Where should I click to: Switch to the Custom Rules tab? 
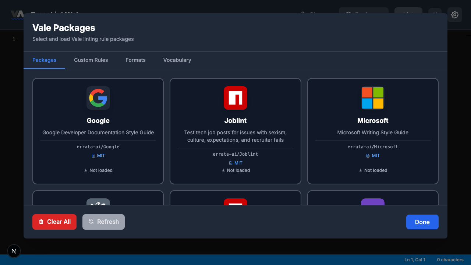91,60
